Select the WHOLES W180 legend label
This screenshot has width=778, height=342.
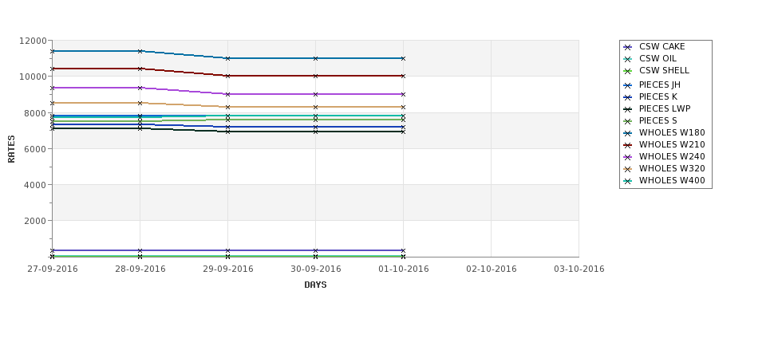click(672, 133)
